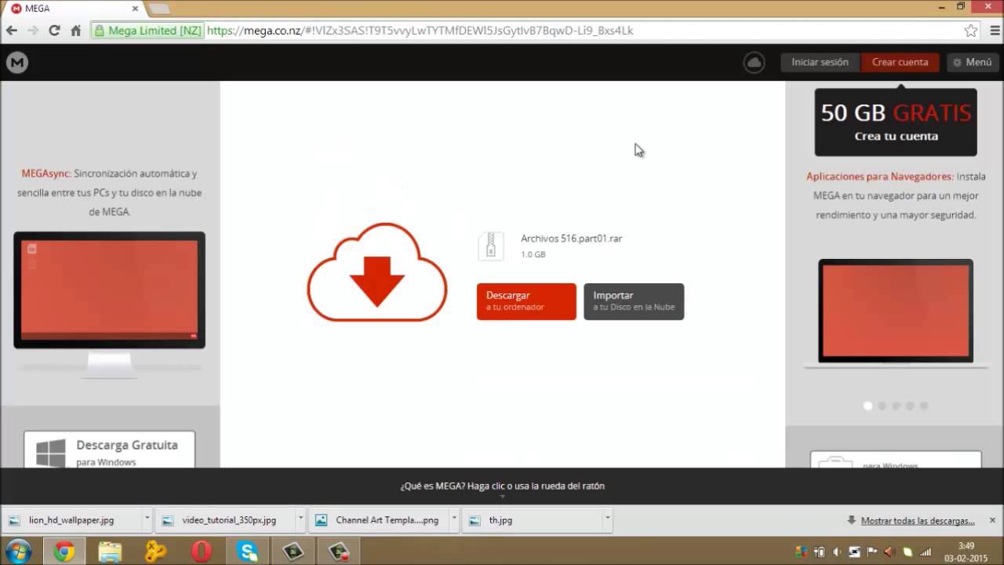
Task: Click the Descarga Gratuita para Windows button
Action: tap(109, 450)
